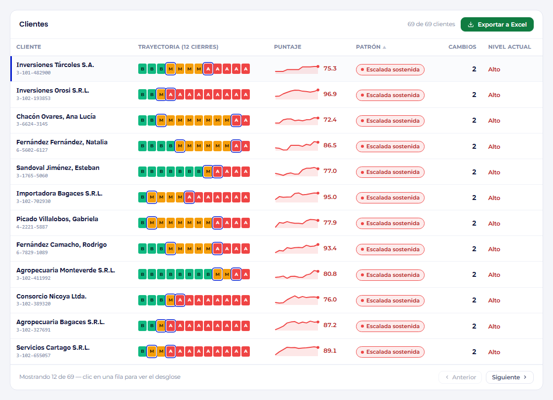Click Escalada sostenida badge for Consorcio Nicoya
This screenshot has height=400, width=553.
coord(390,301)
